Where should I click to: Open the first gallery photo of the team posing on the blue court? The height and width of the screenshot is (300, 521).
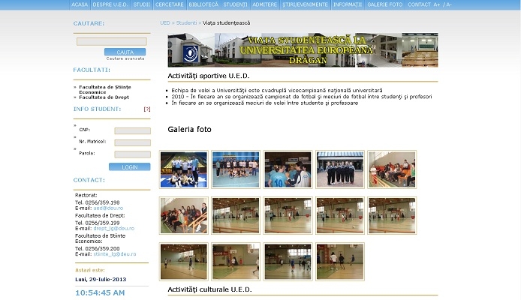click(184, 169)
